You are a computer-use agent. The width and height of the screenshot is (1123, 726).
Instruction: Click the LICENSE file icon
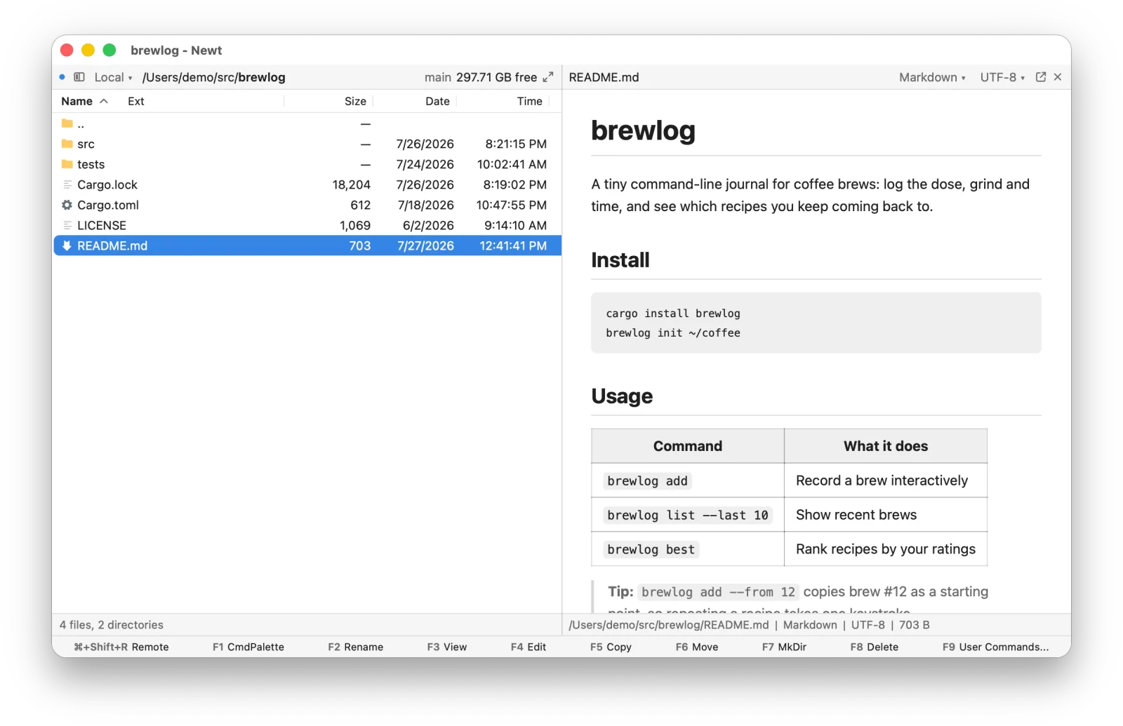(x=67, y=225)
